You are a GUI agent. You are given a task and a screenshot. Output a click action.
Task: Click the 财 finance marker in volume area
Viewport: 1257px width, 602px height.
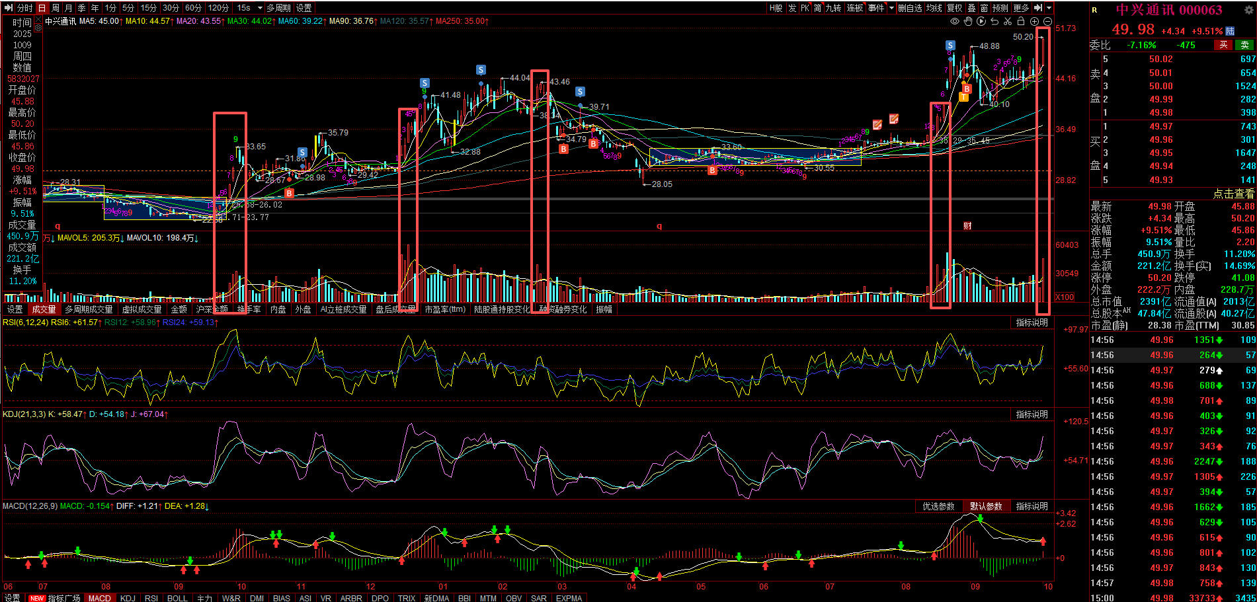point(967,226)
